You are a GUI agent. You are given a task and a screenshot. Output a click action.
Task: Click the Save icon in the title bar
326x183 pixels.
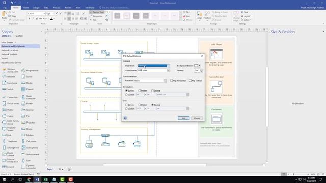coord(5,3)
